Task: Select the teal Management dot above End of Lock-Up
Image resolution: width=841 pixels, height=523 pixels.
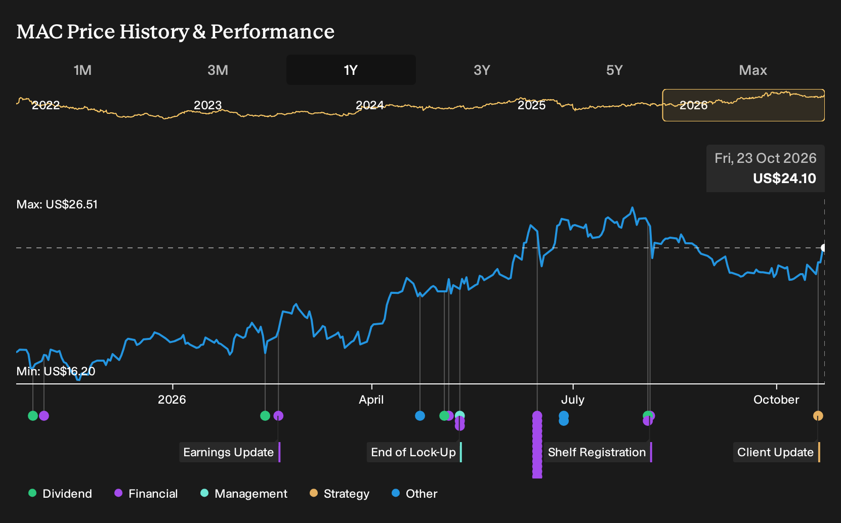Action: pyautogui.click(x=460, y=415)
